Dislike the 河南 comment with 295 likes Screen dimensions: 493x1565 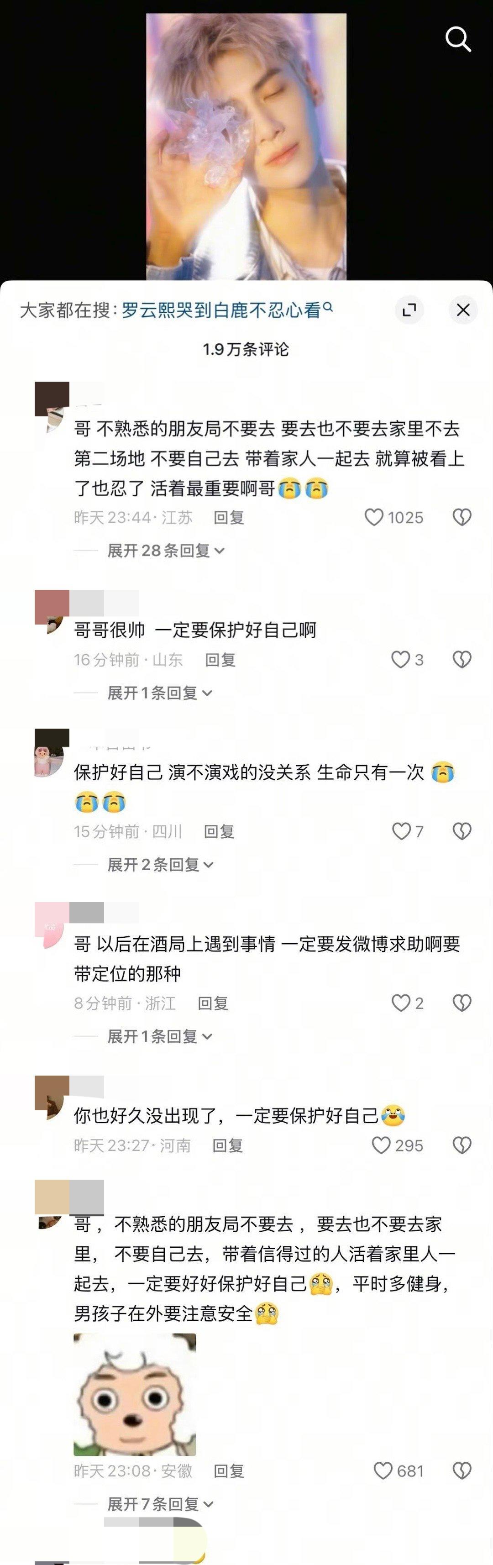[462, 1146]
